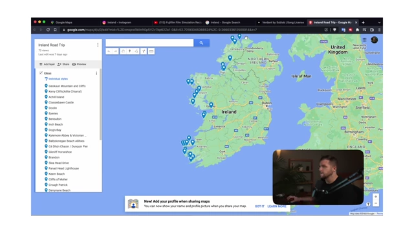Expand the browser tab search chevron
This screenshot has height=233, width=414.
[x=380, y=23]
